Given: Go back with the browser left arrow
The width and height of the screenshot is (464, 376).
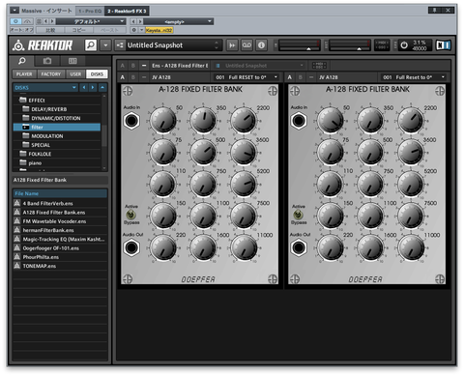Looking at the screenshot, I should tap(84, 88).
